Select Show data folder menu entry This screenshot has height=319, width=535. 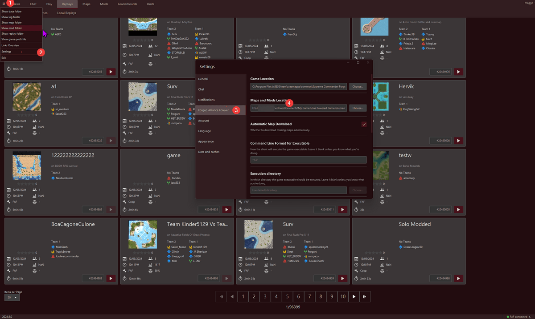click(21, 12)
